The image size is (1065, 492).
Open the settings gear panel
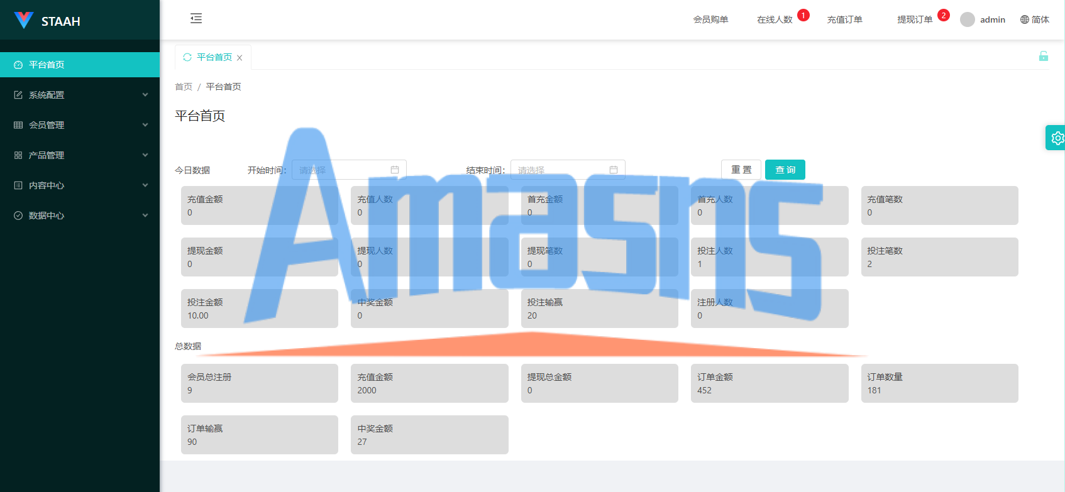pyautogui.click(x=1057, y=138)
